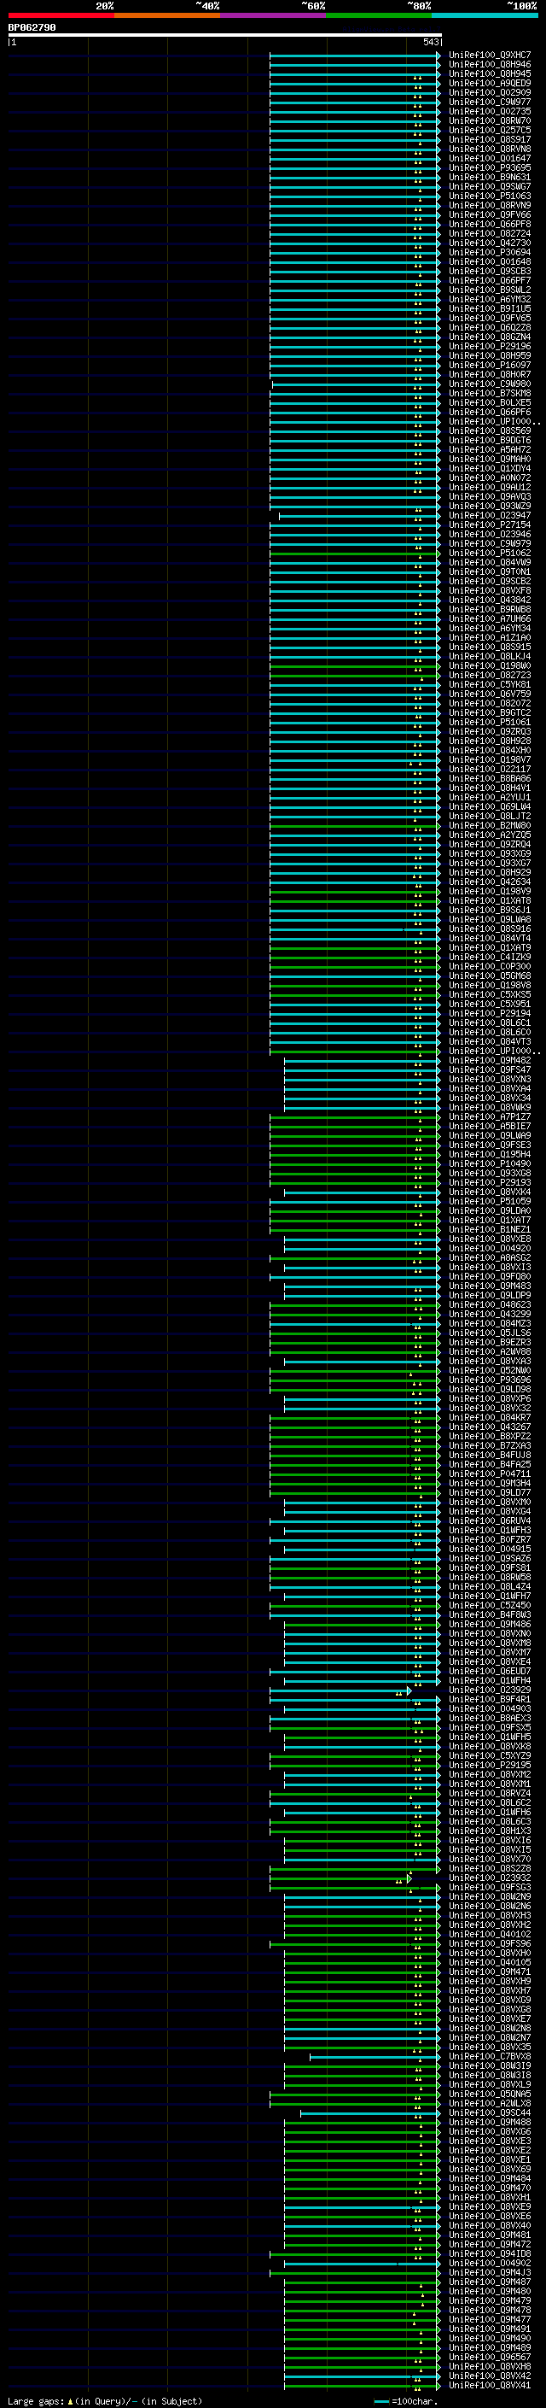This screenshot has height=2408, width=546.
Task: Open the UniRef100_Q02909 hit label
Action: [490, 92]
